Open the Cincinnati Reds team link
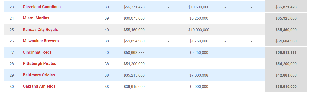Image resolution: width=312 pixels, height=94 pixels. 37,52
